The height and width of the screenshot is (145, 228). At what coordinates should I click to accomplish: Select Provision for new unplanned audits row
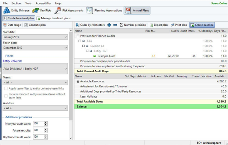(x=151, y=66)
